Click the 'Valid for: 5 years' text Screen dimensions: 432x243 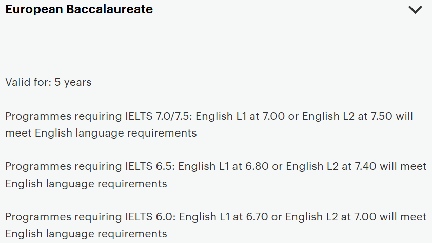48,82
